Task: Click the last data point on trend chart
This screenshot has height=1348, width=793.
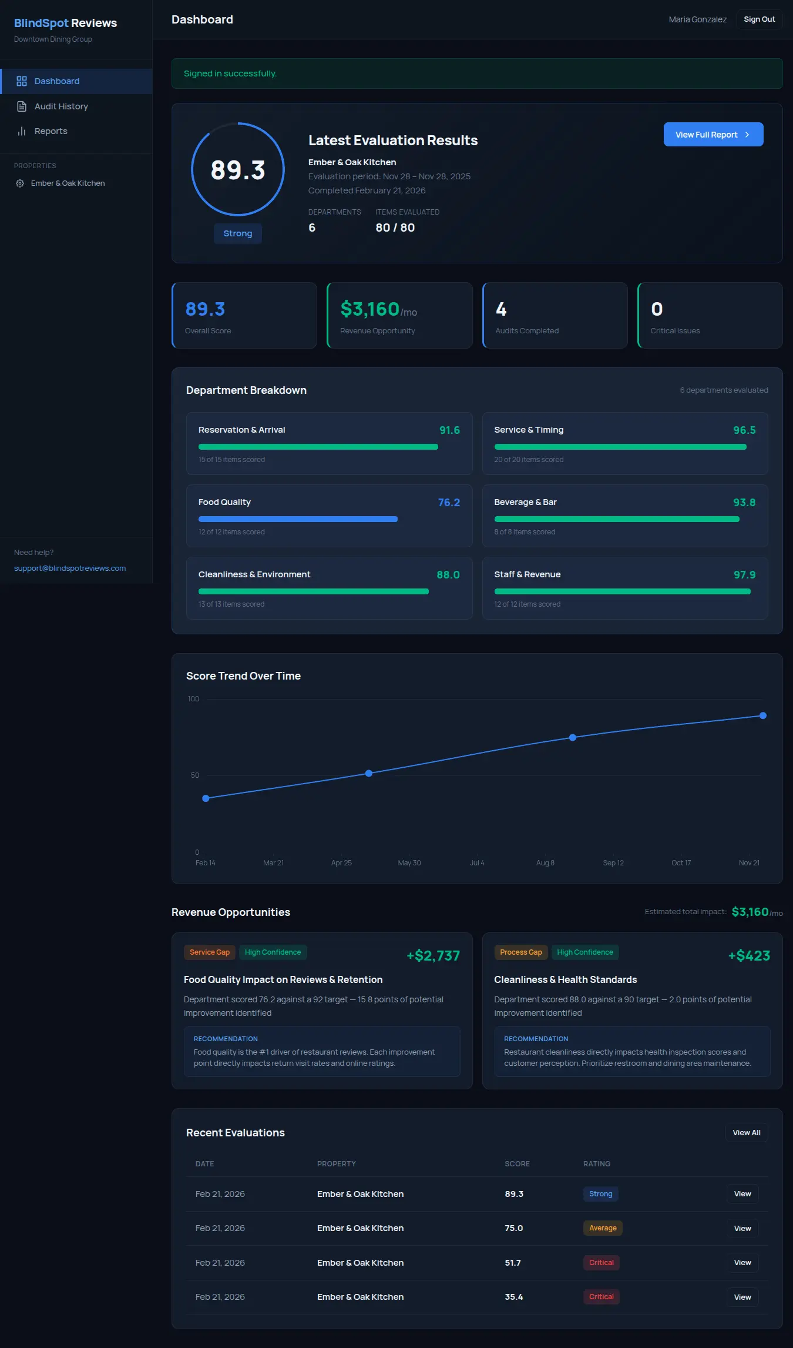Action: (763, 715)
